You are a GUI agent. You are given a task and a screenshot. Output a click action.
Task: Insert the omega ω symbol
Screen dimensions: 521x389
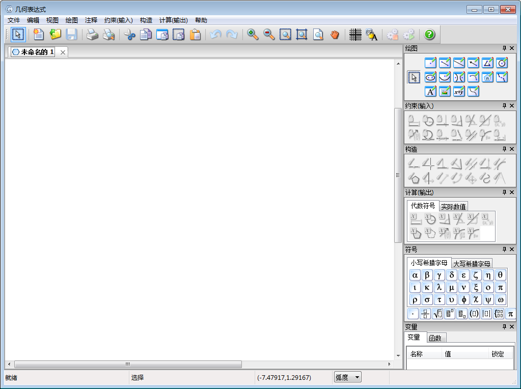click(x=501, y=299)
